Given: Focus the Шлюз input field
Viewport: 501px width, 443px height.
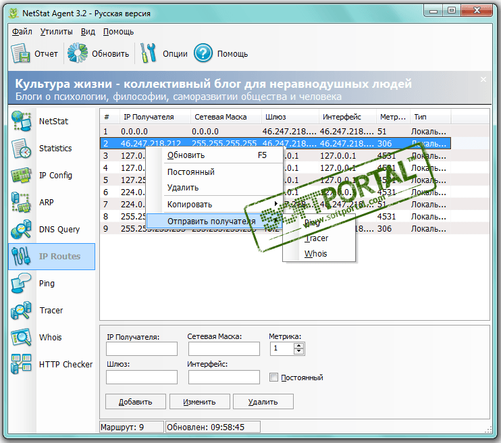Looking at the screenshot, I should coord(142,377).
